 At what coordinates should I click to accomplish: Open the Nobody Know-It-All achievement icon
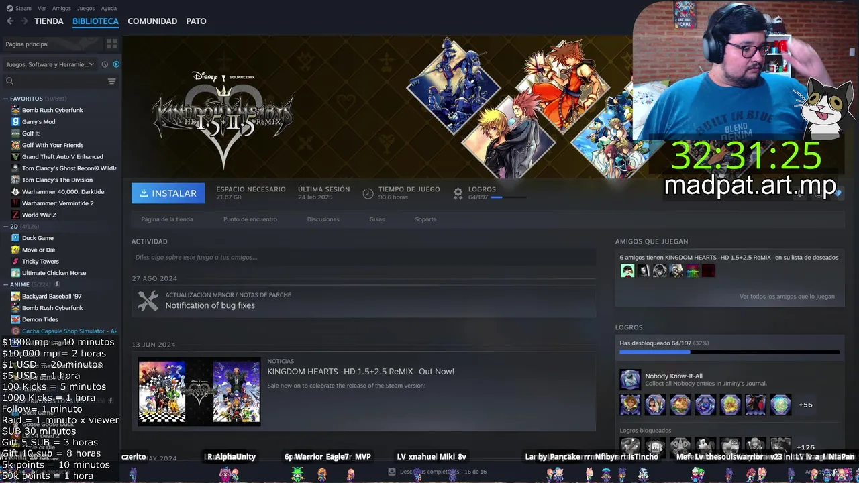point(630,380)
